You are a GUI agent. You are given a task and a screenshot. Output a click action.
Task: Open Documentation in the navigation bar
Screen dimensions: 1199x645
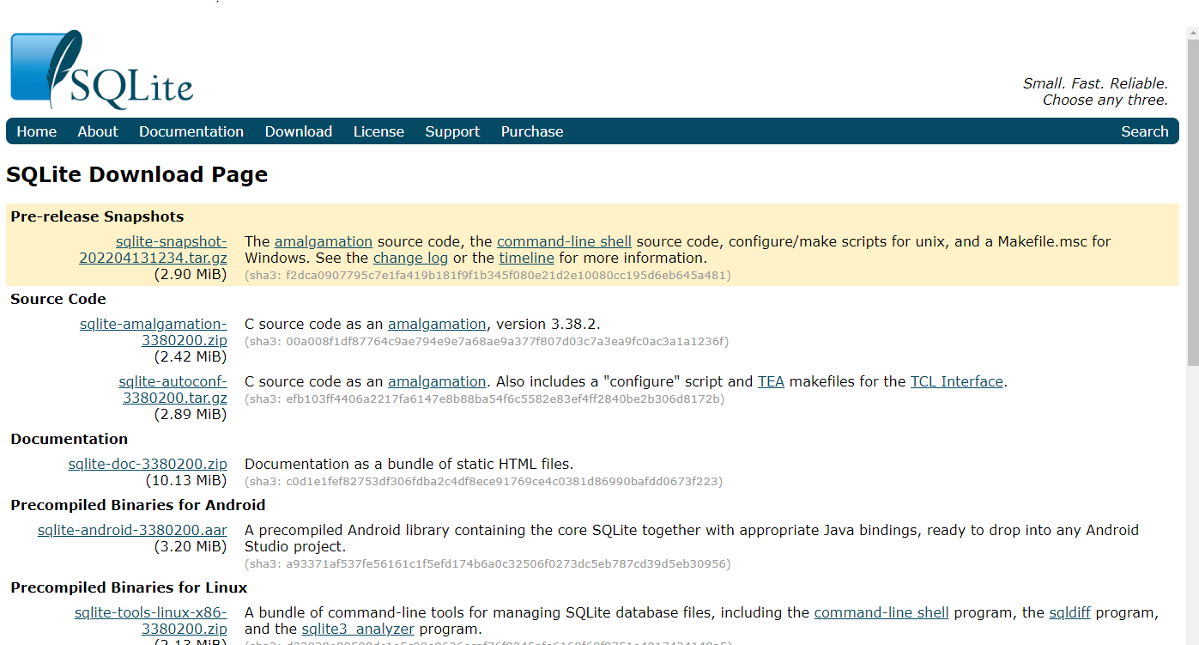191,131
